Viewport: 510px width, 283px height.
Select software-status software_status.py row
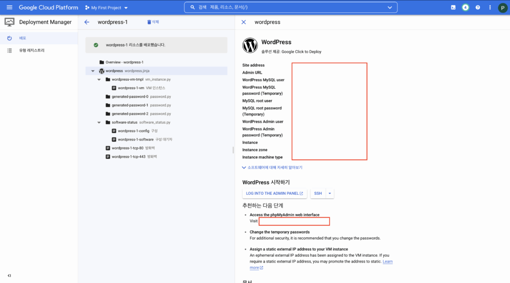[x=156, y=122]
